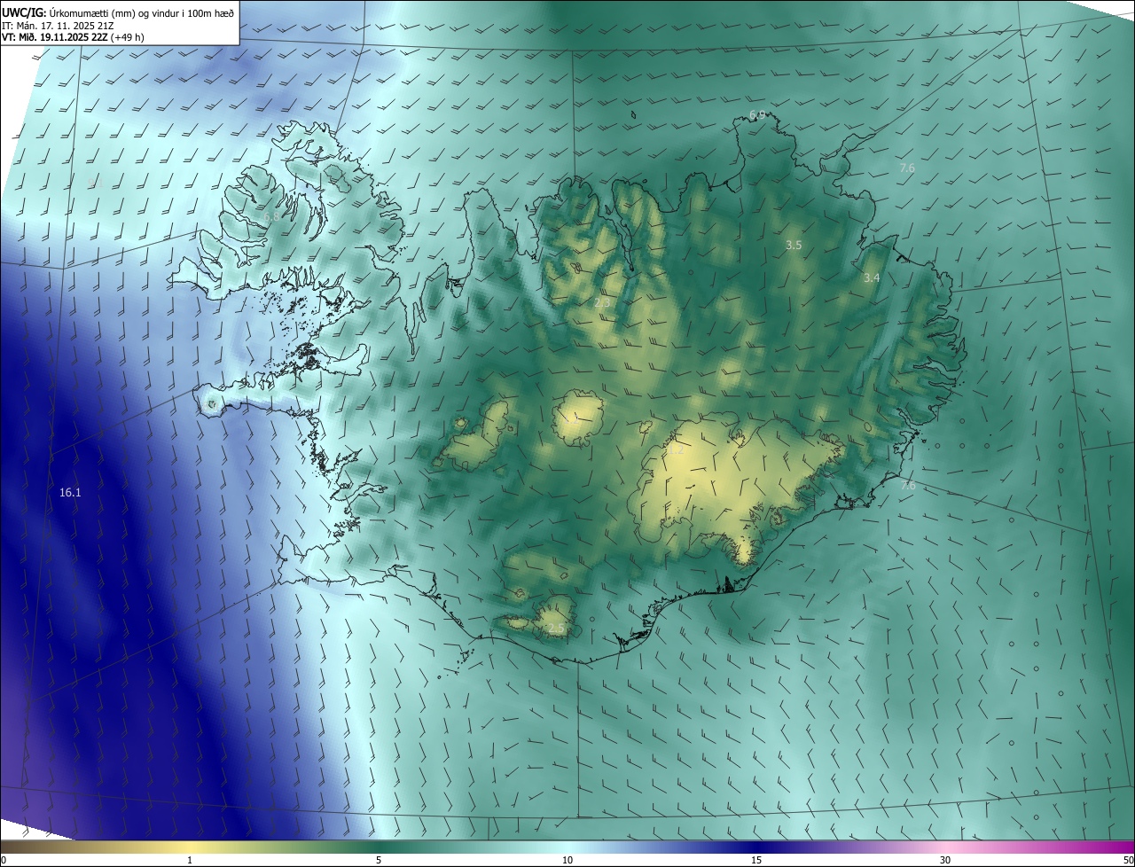Click the 3.5 value in northeast Iceland
The height and width of the screenshot is (867, 1135).
click(794, 245)
